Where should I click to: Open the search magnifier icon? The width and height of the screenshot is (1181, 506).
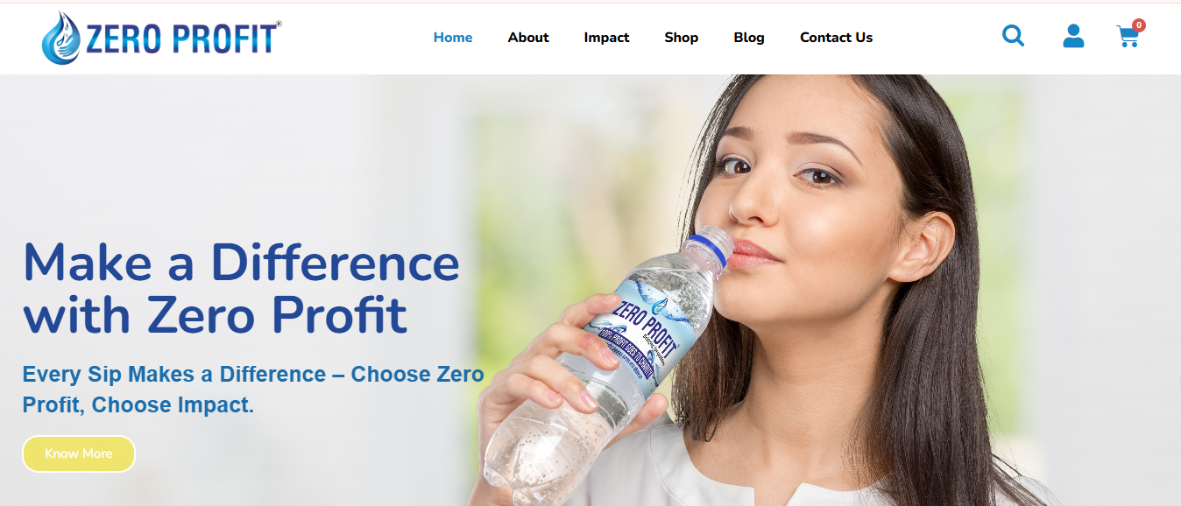coord(1013,36)
